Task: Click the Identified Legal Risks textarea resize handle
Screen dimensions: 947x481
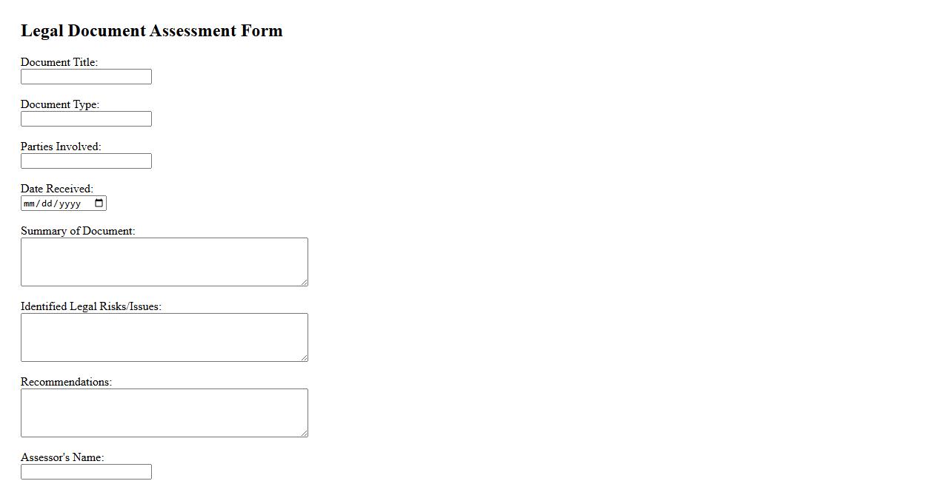Action: point(304,357)
